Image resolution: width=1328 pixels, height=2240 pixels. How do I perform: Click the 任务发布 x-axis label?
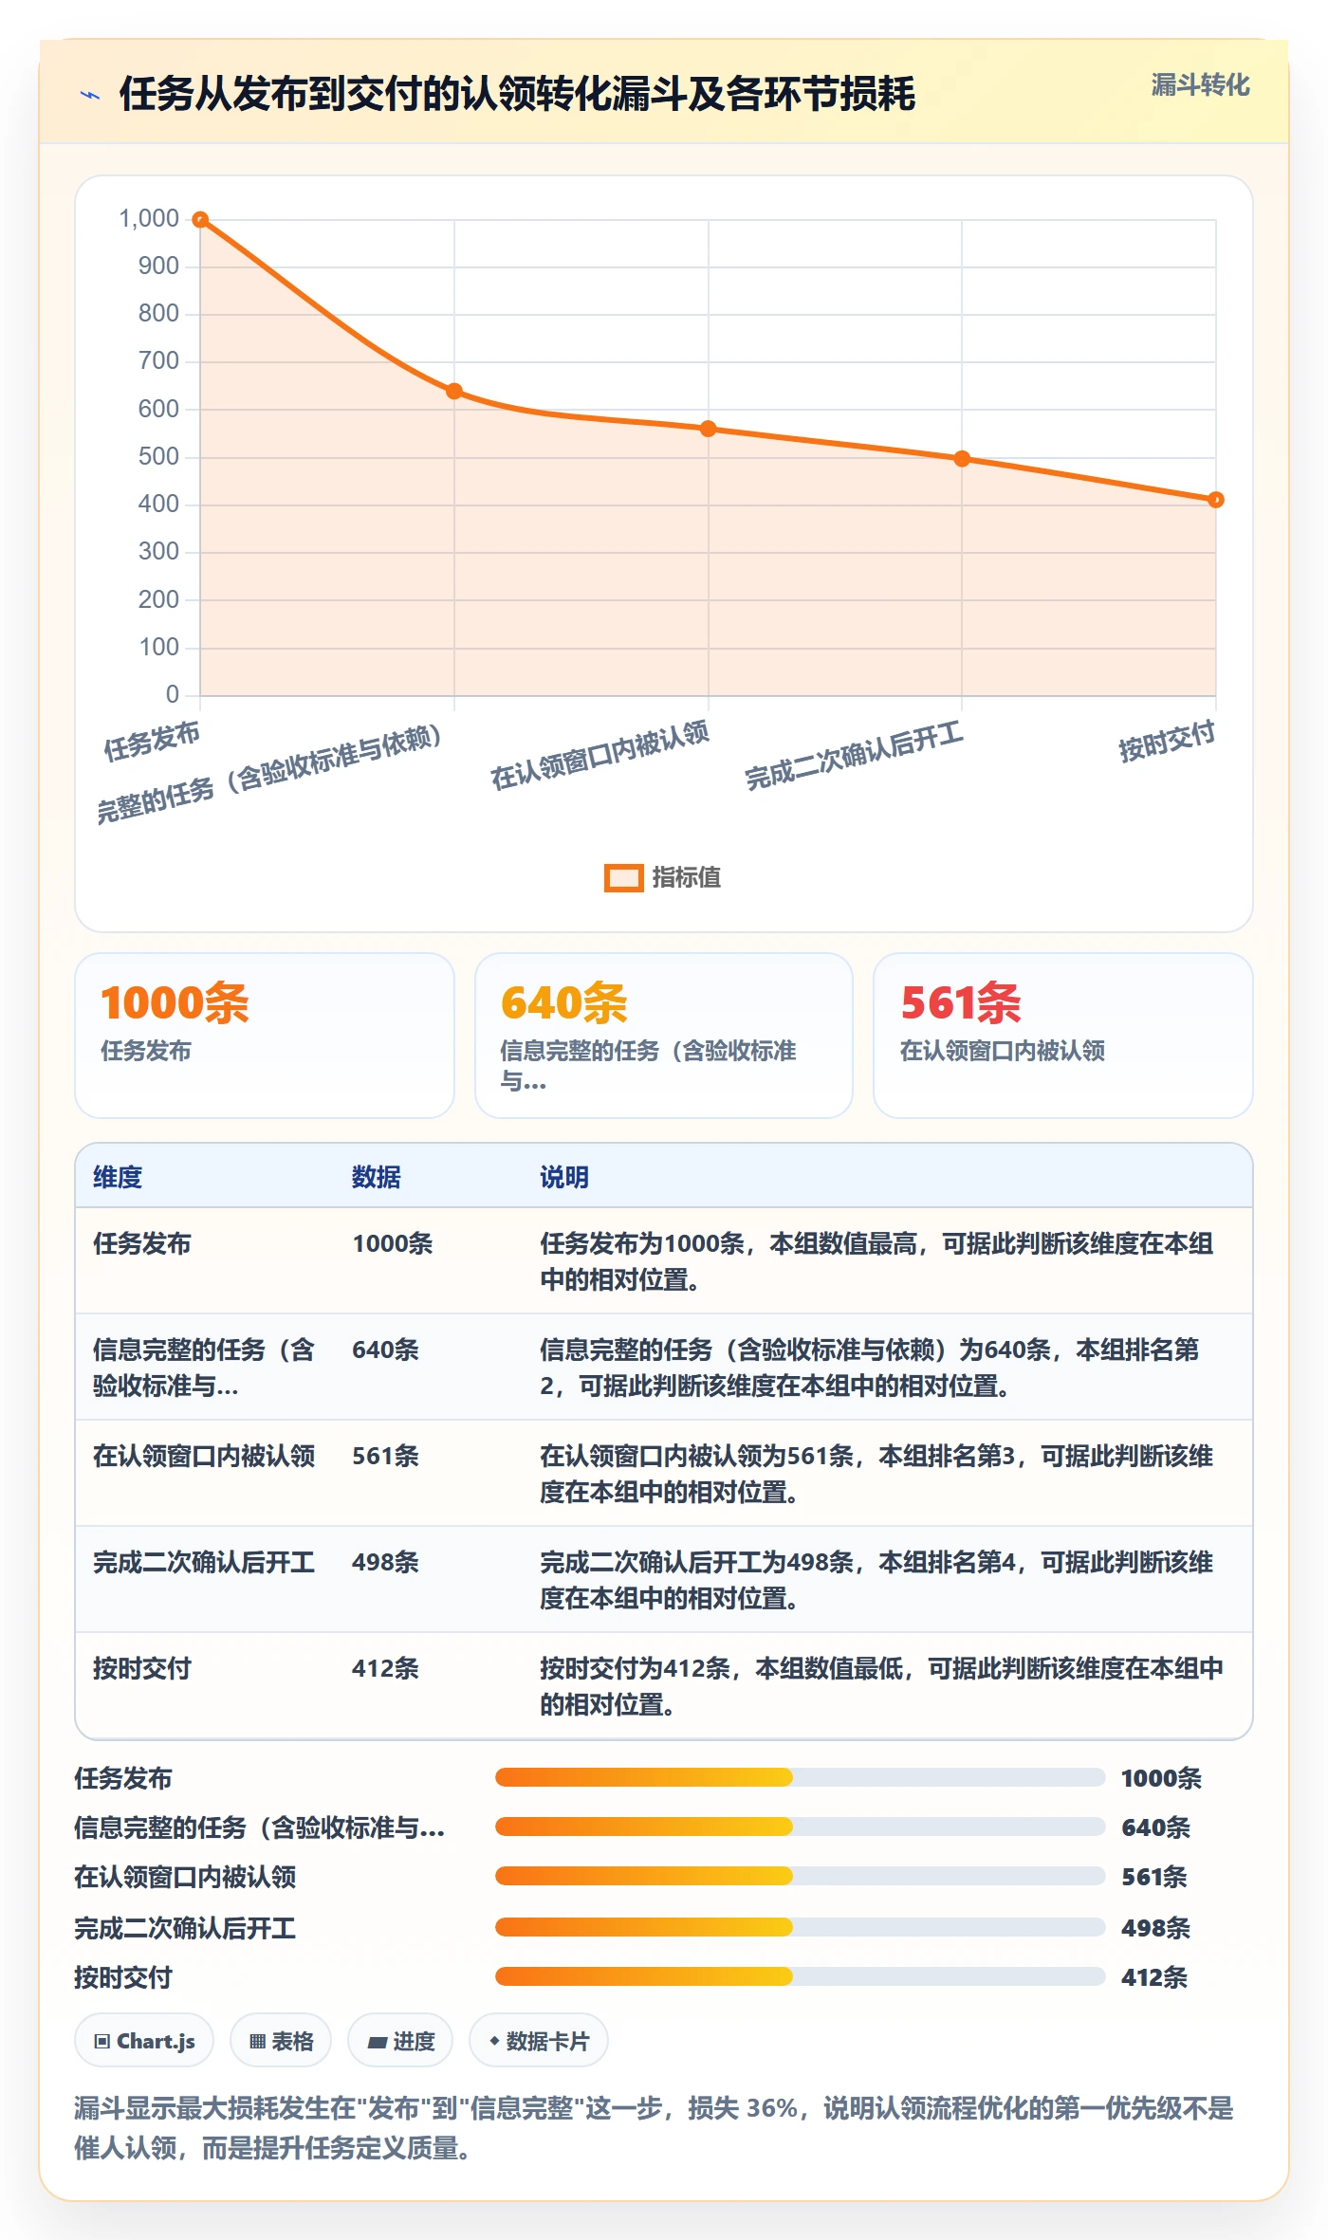(152, 742)
